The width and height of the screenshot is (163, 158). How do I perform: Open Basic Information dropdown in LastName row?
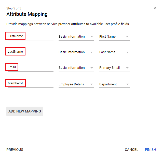tap(76, 52)
